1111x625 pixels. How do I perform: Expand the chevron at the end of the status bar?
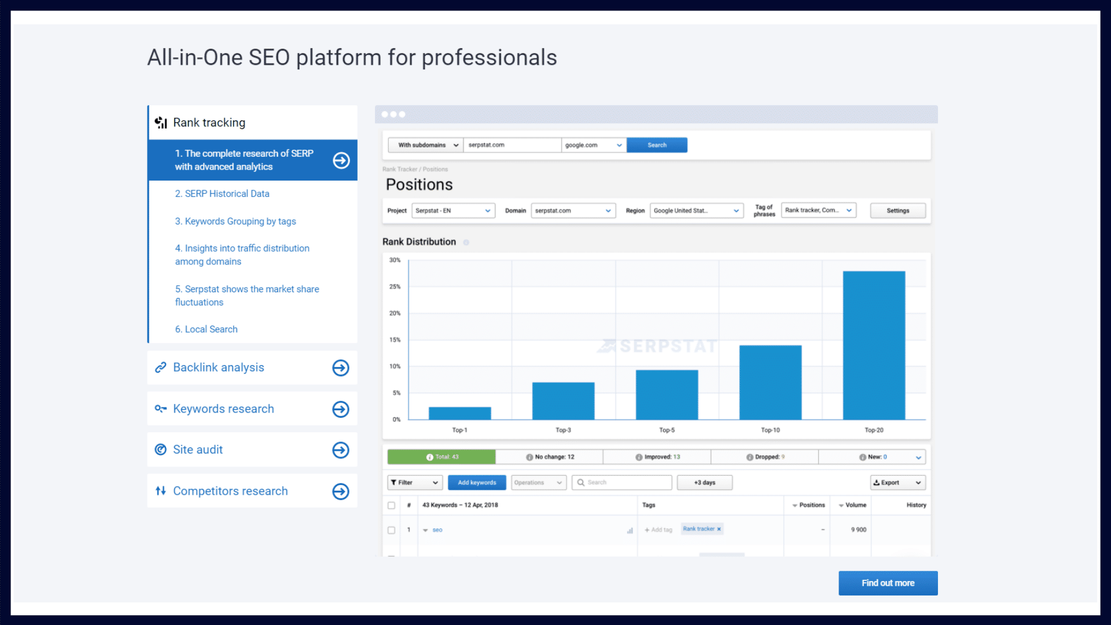[918, 458]
